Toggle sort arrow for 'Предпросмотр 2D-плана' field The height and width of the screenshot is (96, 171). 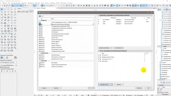145,57
